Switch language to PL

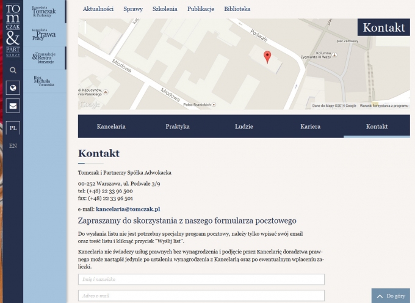(x=13, y=128)
